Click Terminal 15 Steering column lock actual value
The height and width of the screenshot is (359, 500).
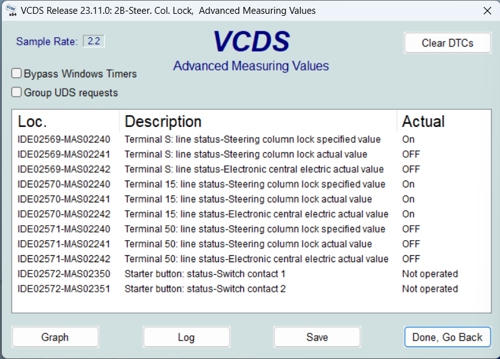tap(248, 199)
